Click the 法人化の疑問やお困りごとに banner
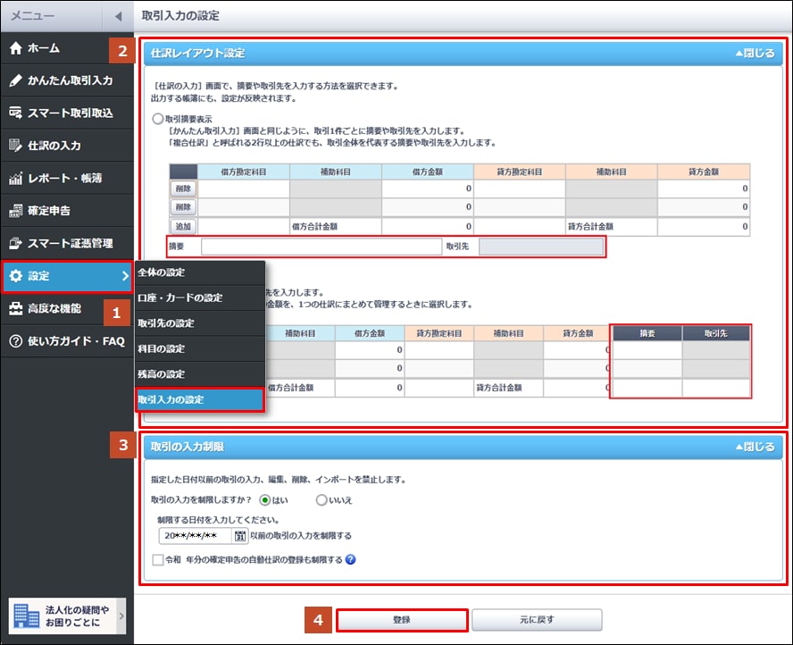This screenshot has height=645, width=793. 67,616
